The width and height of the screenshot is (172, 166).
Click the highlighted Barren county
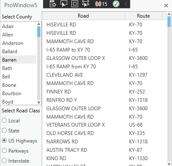click(18, 60)
